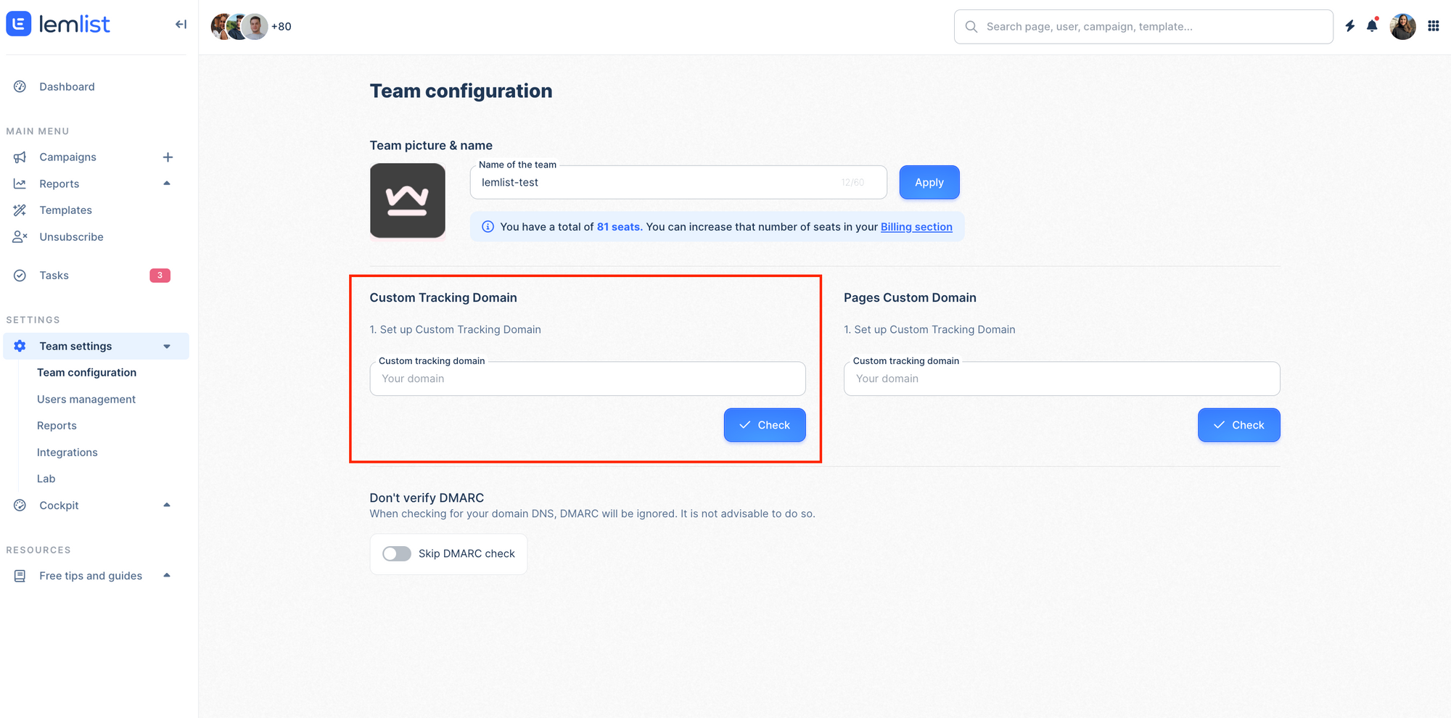Open the Campaigns megaphone icon in sidebar
Screen dimensions: 1451x718
20,157
